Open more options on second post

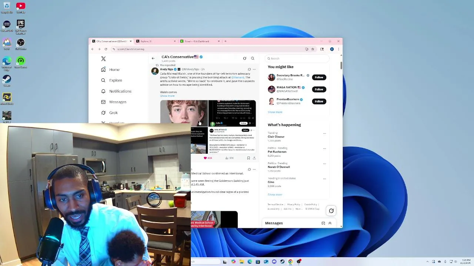[x=254, y=170]
